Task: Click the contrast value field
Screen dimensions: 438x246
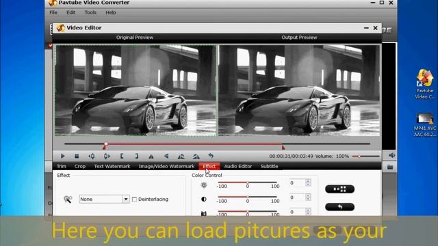Action: [x=297, y=197]
